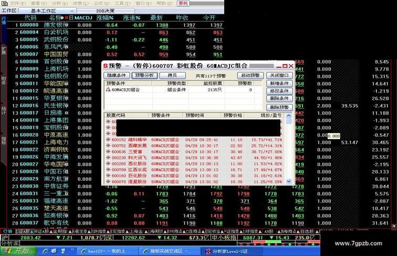
Task: Click the 代码 column header
Action: tap(30, 18)
